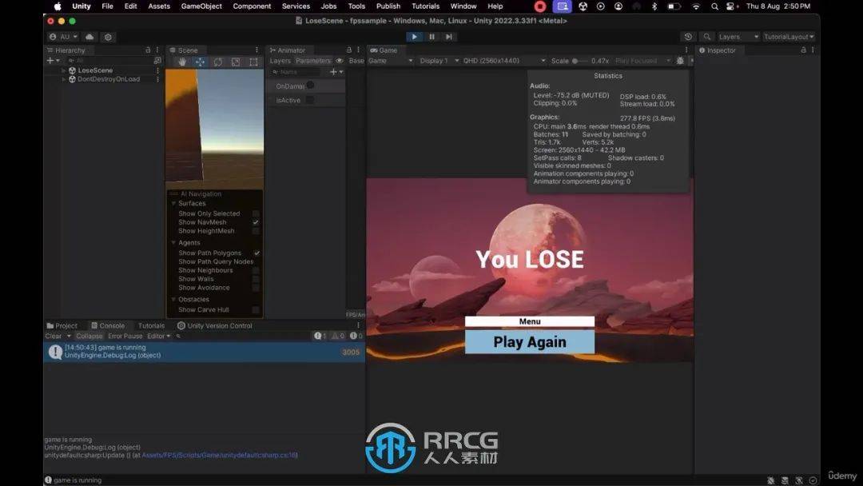Open the Display 1 dropdown
863x486 pixels.
439,61
